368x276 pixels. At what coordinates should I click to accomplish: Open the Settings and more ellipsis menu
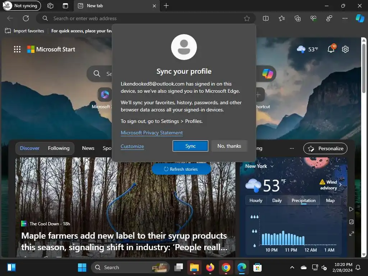(x=345, y=18)
